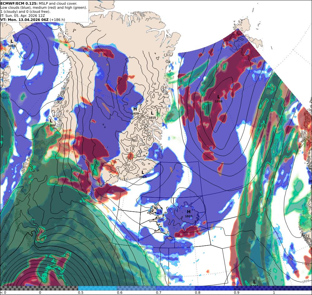Click the '1020' isobar label

tap(306, 281)
